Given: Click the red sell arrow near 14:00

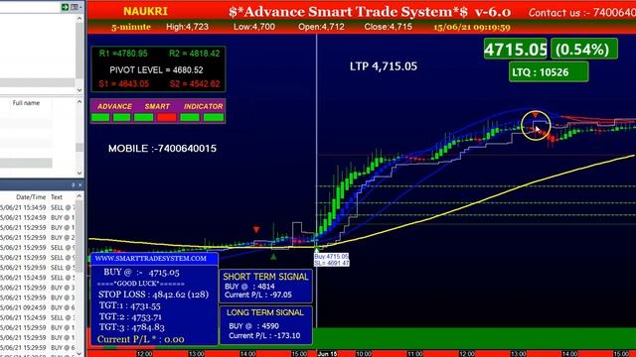Looking at the screenshot, I should point(256,230).
